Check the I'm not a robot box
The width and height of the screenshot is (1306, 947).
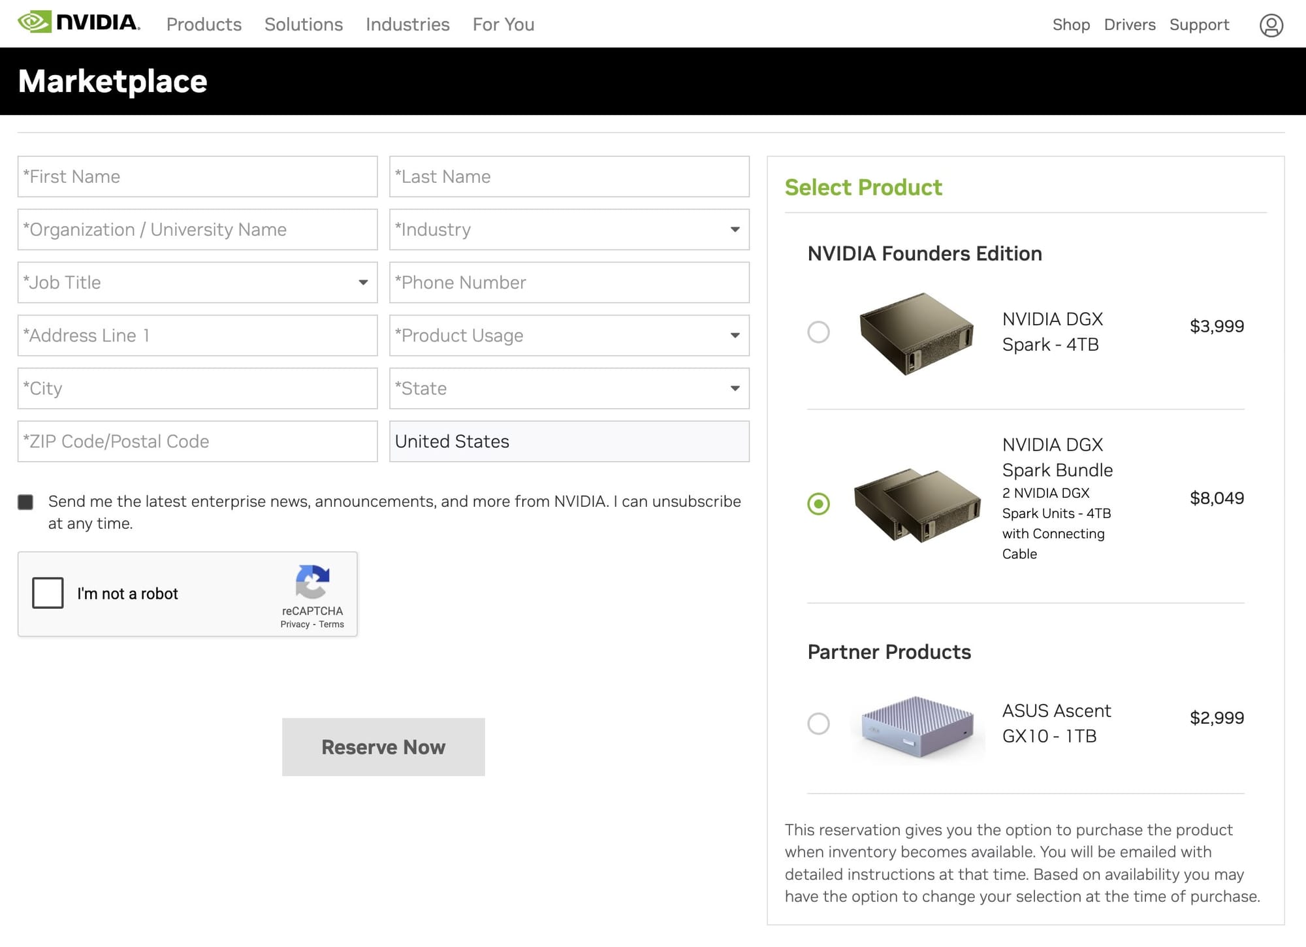(x=48, y=593)
